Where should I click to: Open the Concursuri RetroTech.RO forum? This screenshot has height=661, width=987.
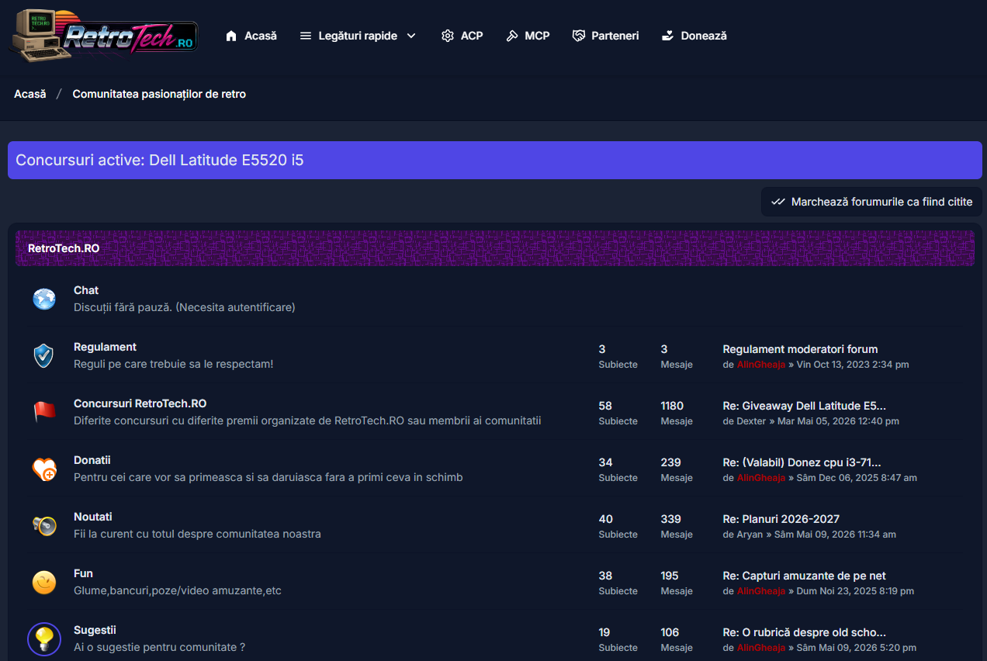click(x=140, y=403)
